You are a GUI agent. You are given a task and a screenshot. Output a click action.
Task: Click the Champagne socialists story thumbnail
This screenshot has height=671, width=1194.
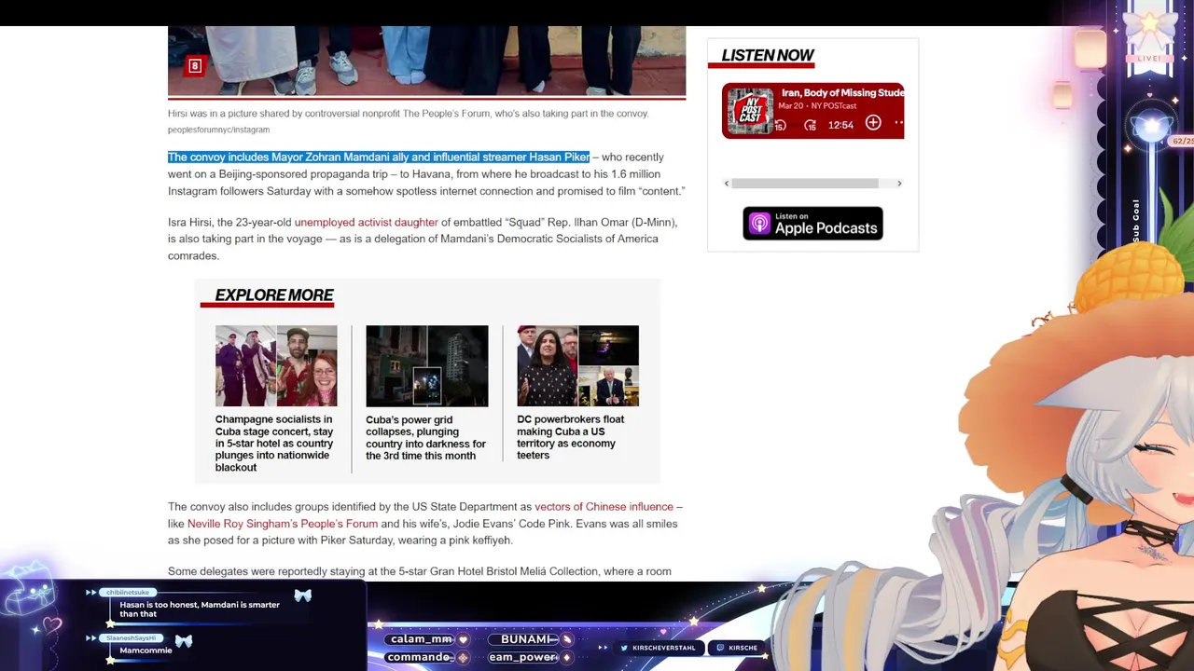pos(276,365)
